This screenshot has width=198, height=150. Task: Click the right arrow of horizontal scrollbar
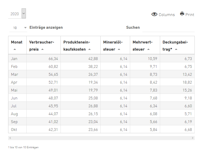(193, 138)
